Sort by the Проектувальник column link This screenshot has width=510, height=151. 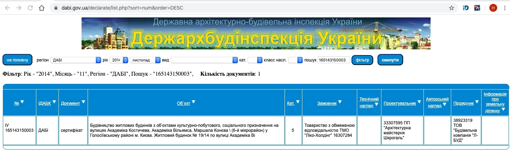click(x=400, y=103)
